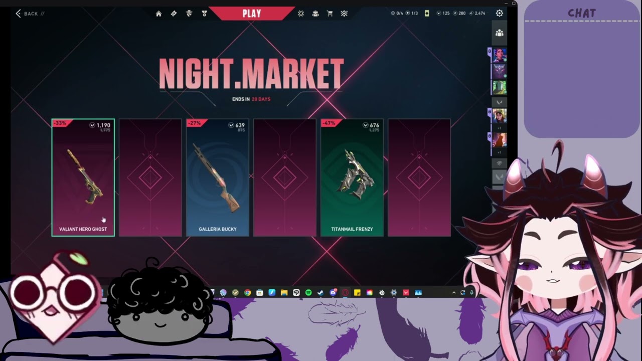Click the 280 Radianite Points balance
Screen dimensions: 642x361
point(459,14)
